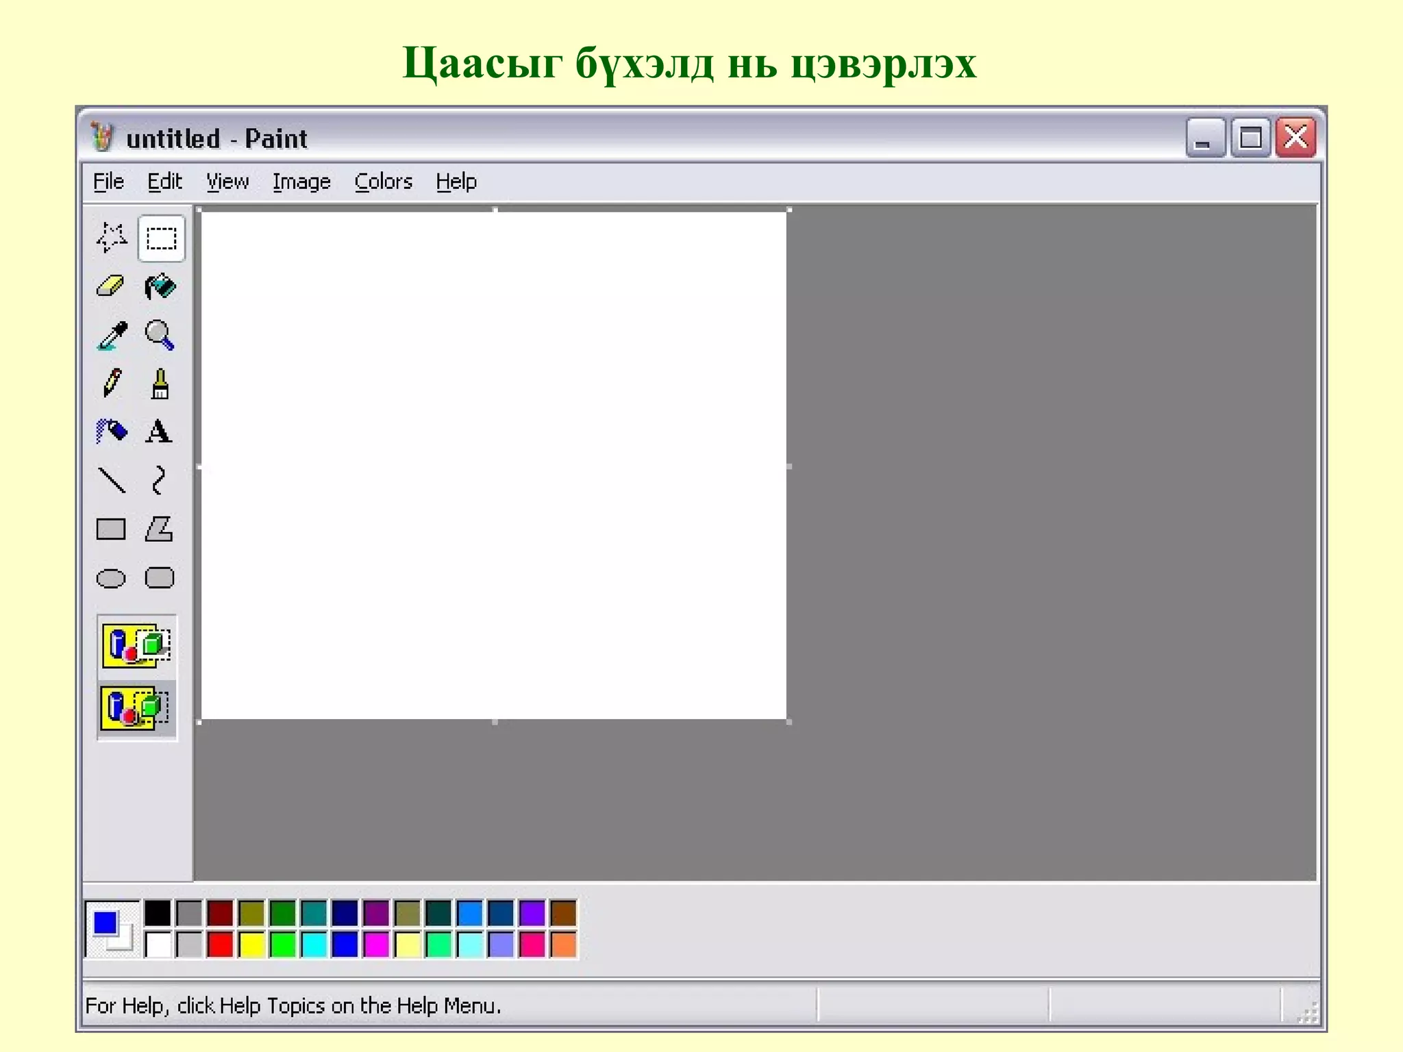
Task: Open the Help menu
Action: 456,181
